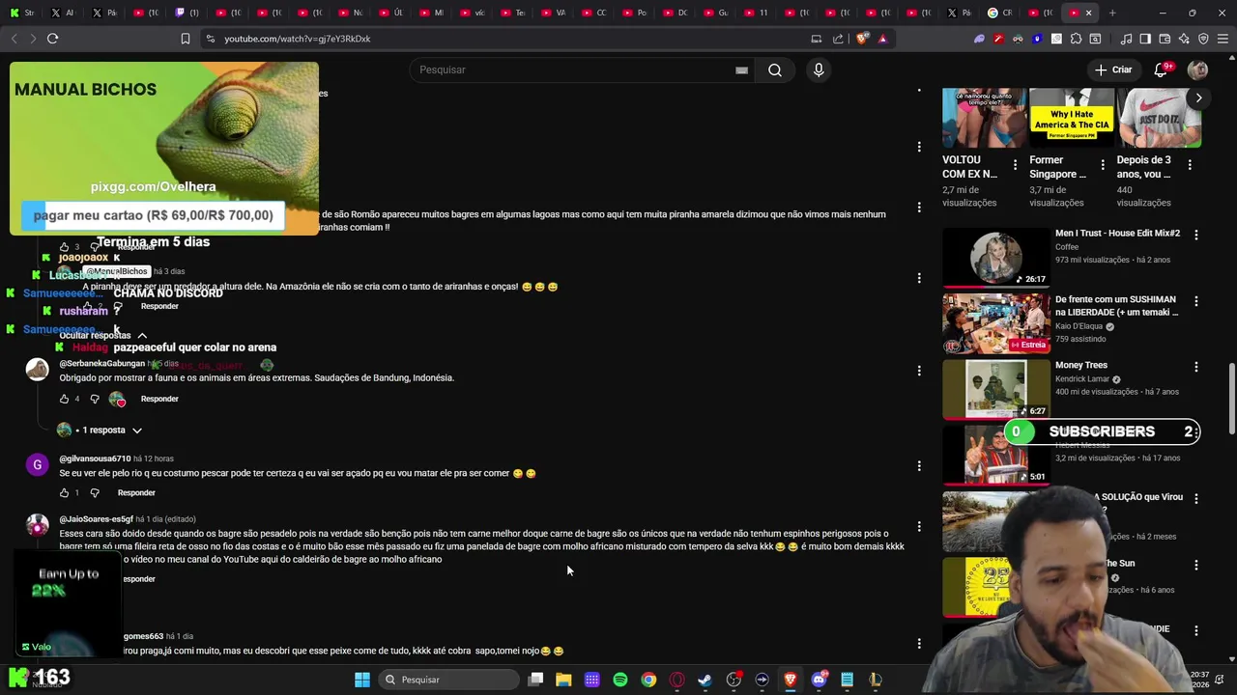Dislike the gilvansousa6710 comment
The width and height of the screenshot is (1237, 695).
point(95,492)
